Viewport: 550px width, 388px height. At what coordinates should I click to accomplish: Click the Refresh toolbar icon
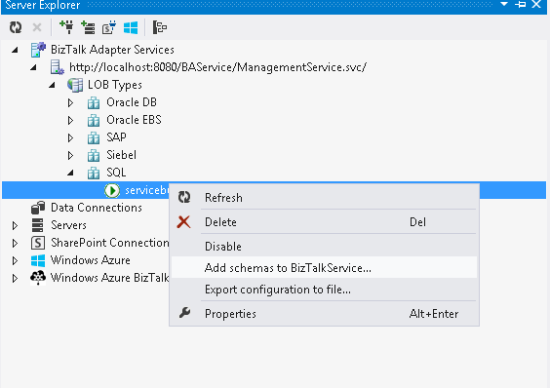point(16,27)
